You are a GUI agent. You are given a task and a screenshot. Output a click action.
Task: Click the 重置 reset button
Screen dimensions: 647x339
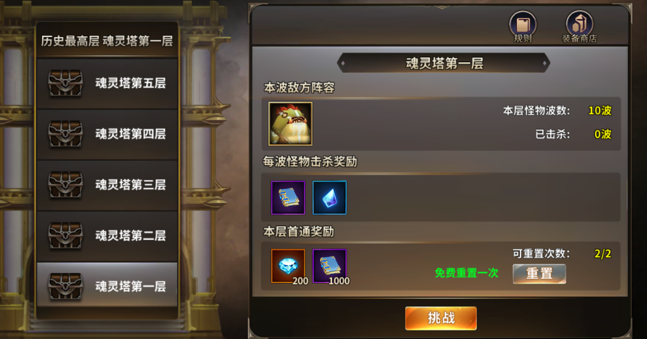539,274
